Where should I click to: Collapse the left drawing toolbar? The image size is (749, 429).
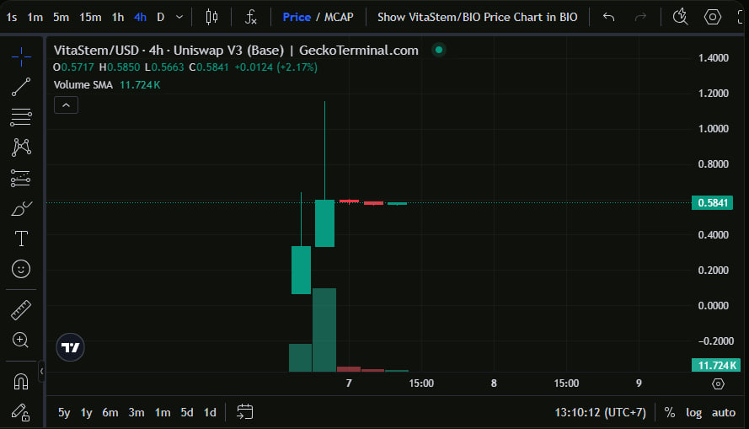point(41,371)
